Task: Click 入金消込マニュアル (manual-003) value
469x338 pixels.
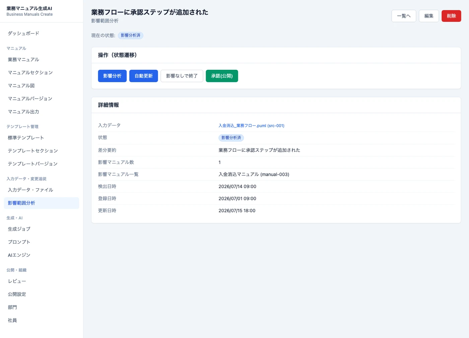Action: click(x=254, y=174)
